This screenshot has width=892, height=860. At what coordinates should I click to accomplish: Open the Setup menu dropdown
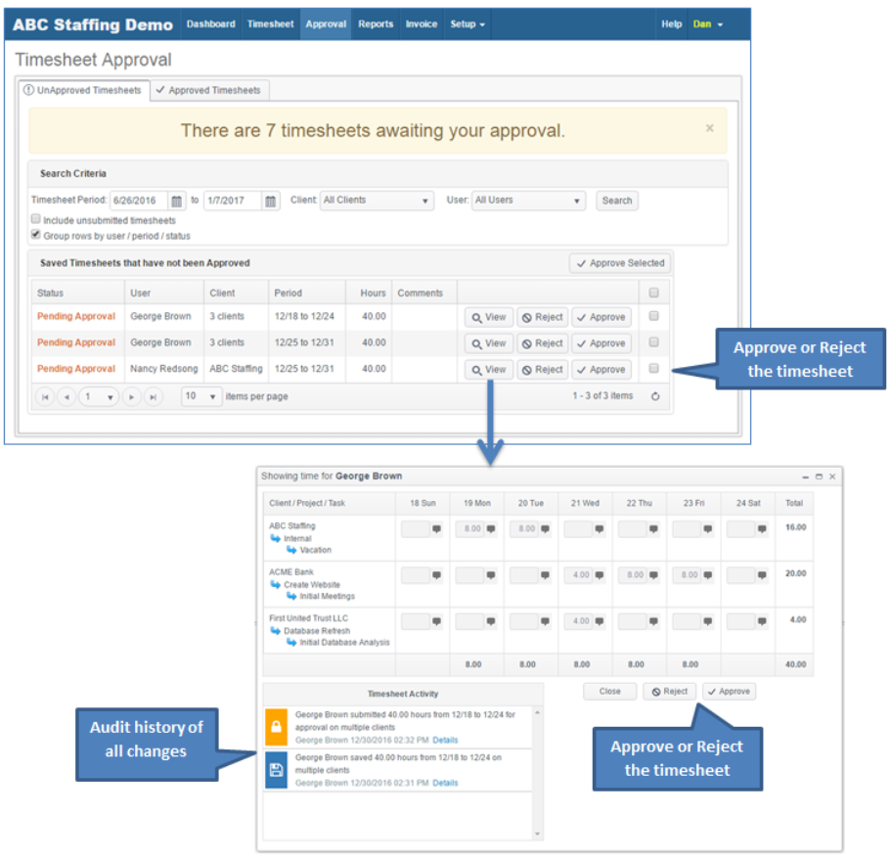[468, 23]
